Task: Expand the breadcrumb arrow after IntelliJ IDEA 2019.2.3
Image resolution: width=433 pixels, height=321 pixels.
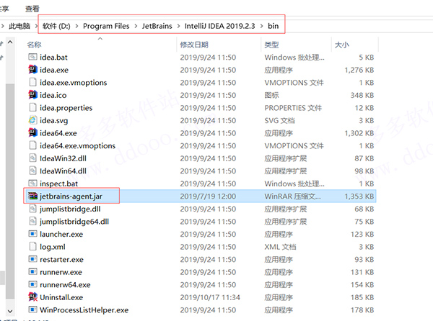Action: click(261, 26)
